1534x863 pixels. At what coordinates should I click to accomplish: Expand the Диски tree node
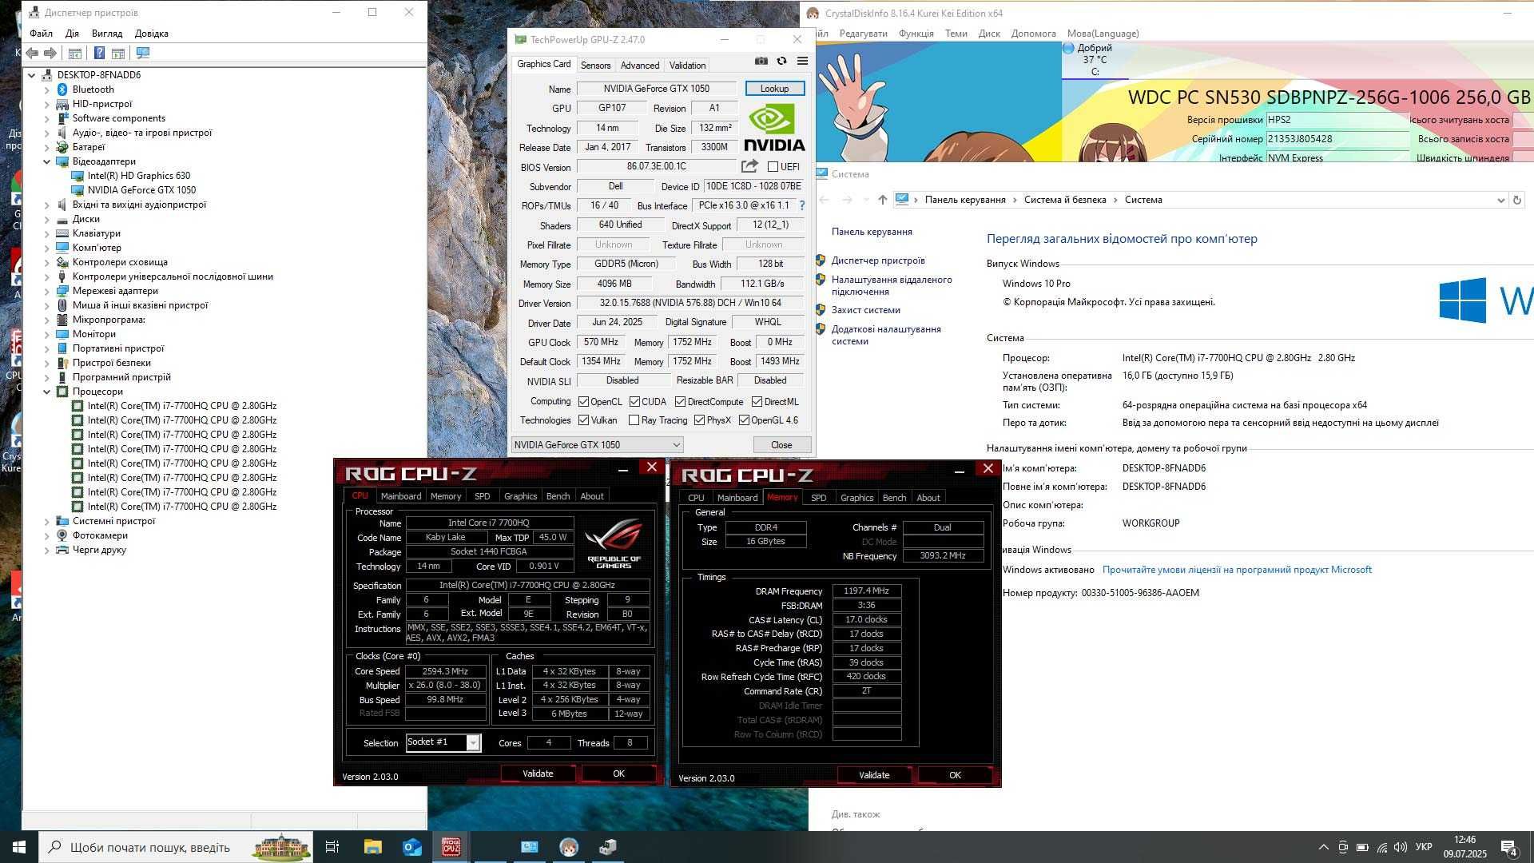pyautogui.click(x=46, y=219)
